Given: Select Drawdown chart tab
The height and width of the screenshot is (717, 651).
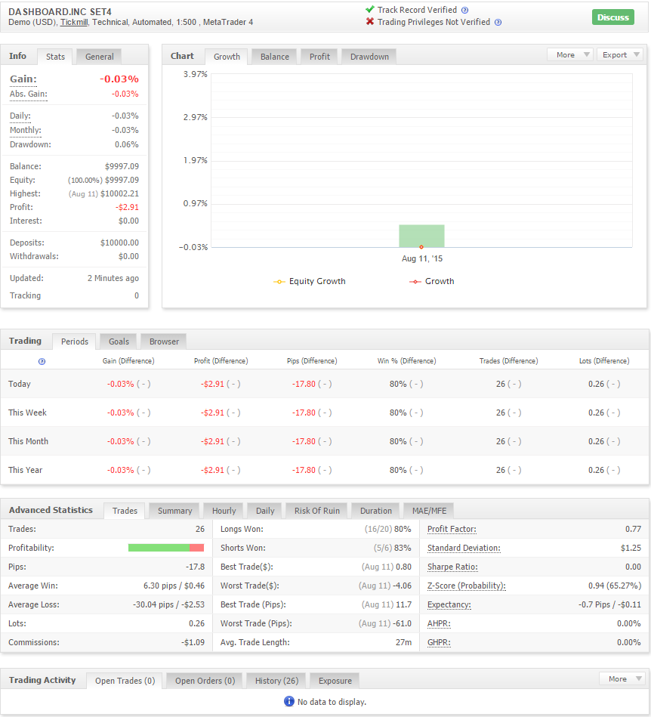Looking at the screenshot, I should pyautogui.click(x=369, y=57).
